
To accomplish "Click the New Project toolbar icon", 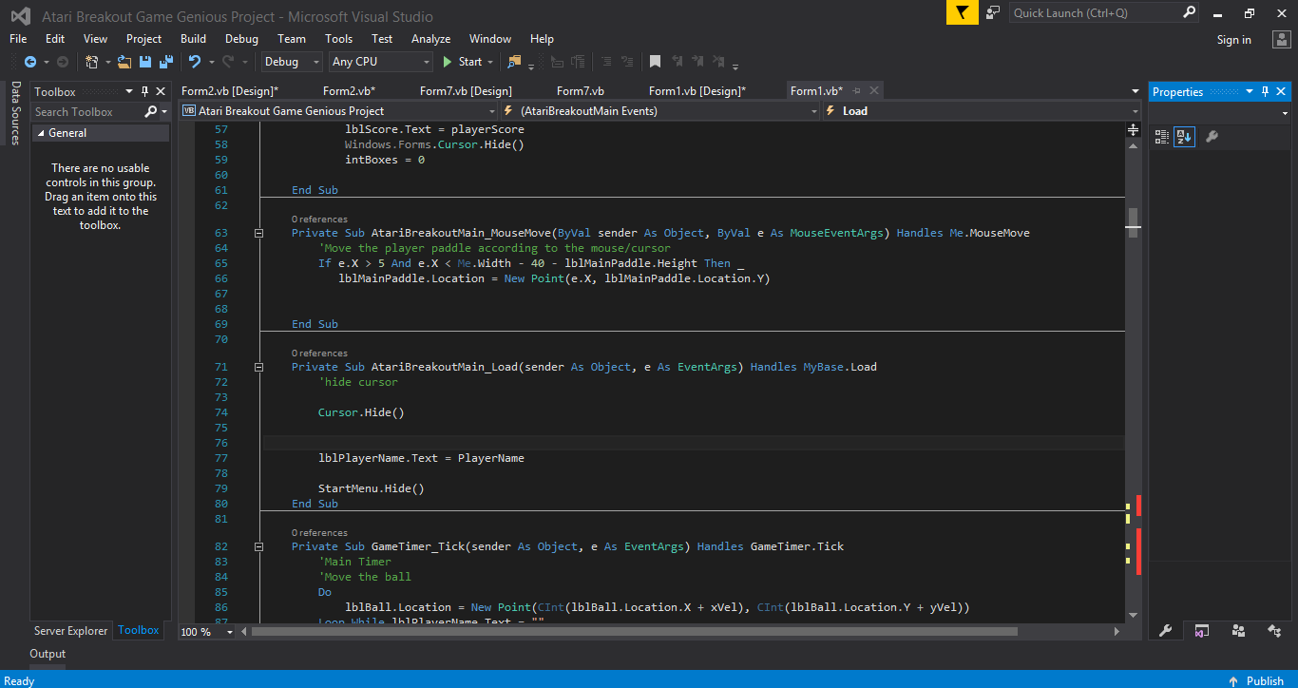I will coord(92,62).
